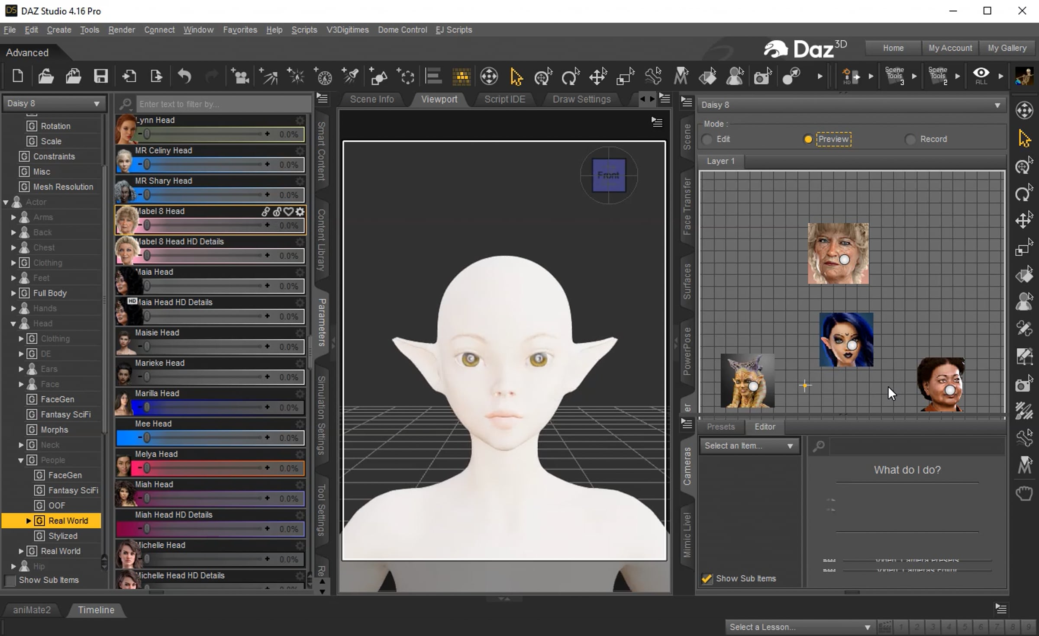This screenshot has width=1039, height=636.
Task: Collapse the People group
Action: click(21, 460)
